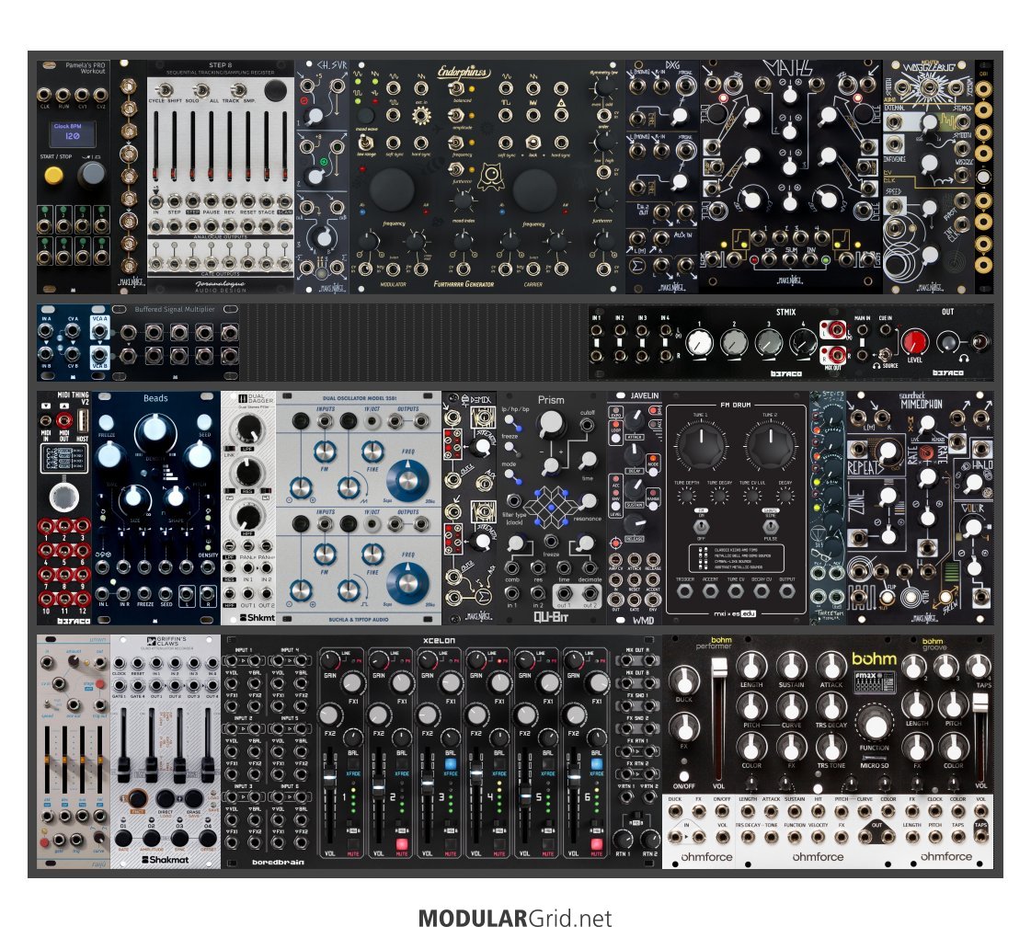
Task: Click the DUCK knob on Bohm Performer
Action: [x=684, y=681]
